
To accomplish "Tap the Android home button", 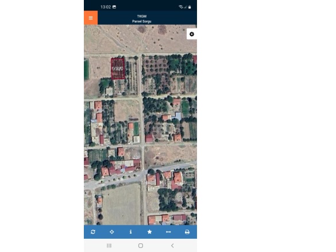I will [141, 246].
